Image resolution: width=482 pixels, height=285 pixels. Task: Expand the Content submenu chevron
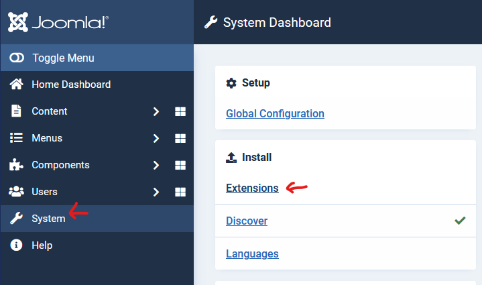[156, 111]
